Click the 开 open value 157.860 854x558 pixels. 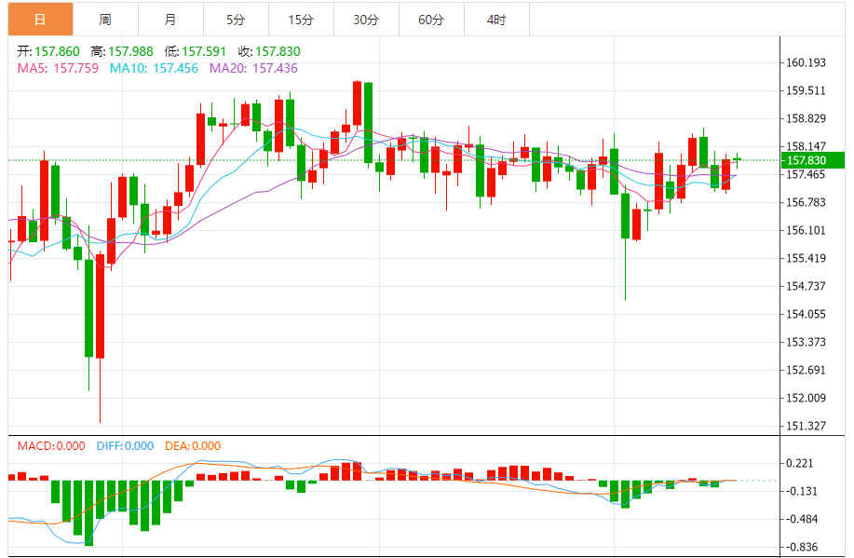click(57, 51)
